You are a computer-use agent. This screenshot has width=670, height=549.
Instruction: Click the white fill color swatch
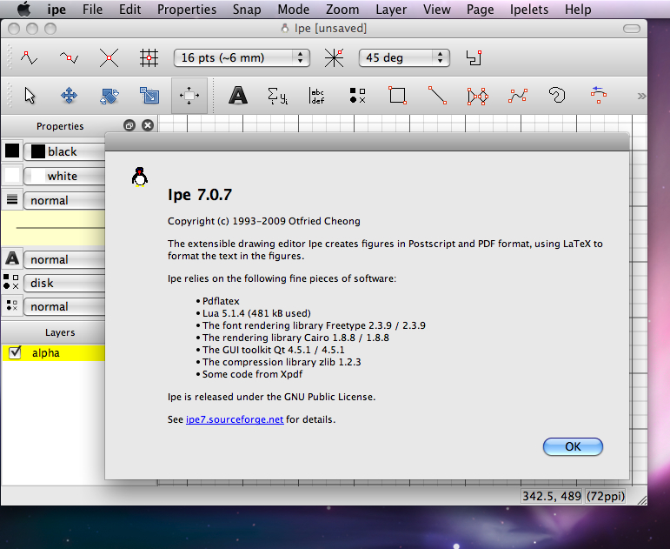(12, 175)
